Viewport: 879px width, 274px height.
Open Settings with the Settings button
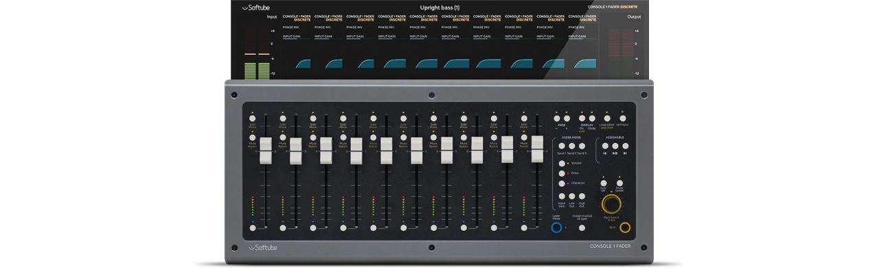pos(622,118)
